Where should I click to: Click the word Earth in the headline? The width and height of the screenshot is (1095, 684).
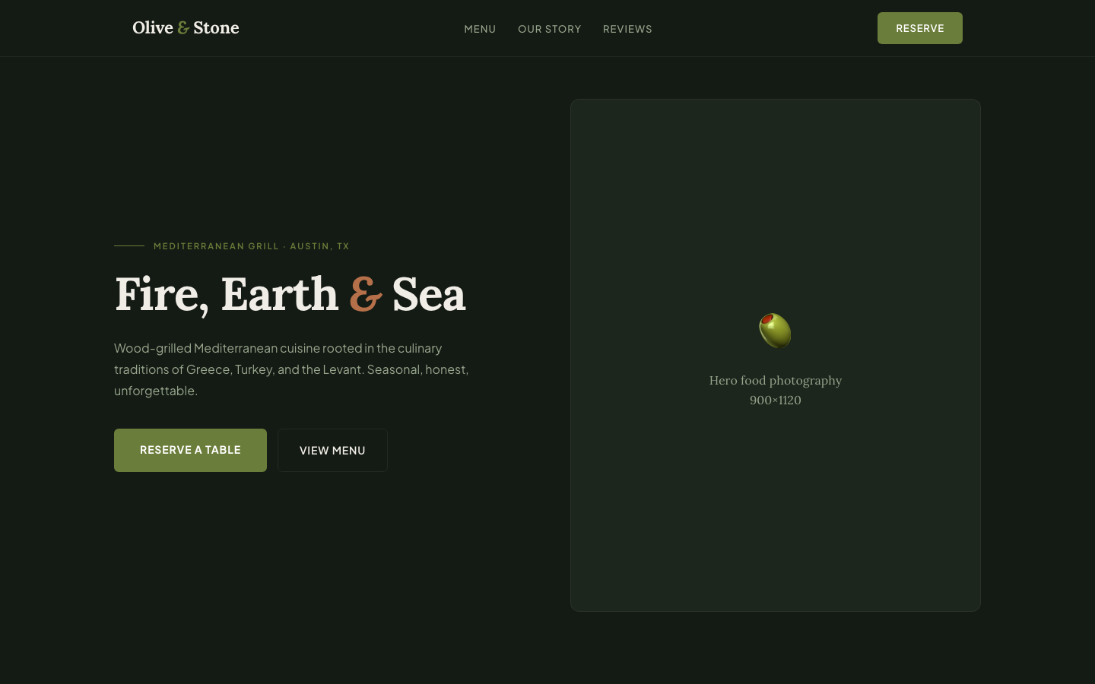[x=279, y=294]
